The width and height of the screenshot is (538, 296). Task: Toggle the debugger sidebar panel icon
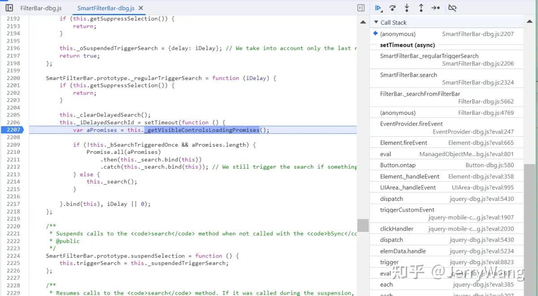coord(361,8)
